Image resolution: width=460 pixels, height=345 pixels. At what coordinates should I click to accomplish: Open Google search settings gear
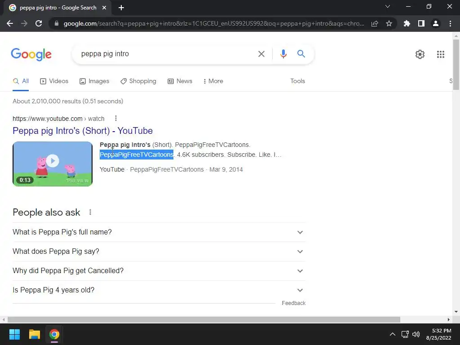(x=420, y=54)
